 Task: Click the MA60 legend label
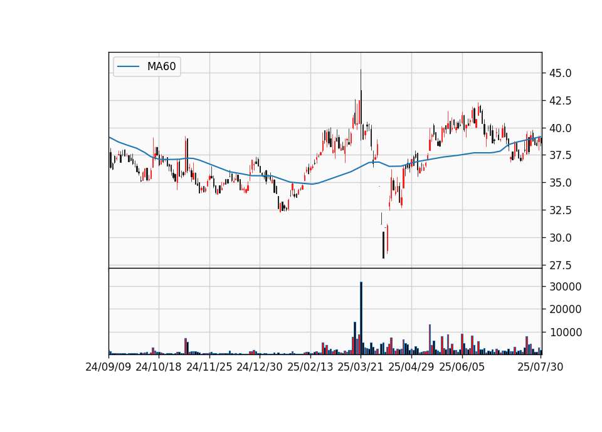pos(161,66)
